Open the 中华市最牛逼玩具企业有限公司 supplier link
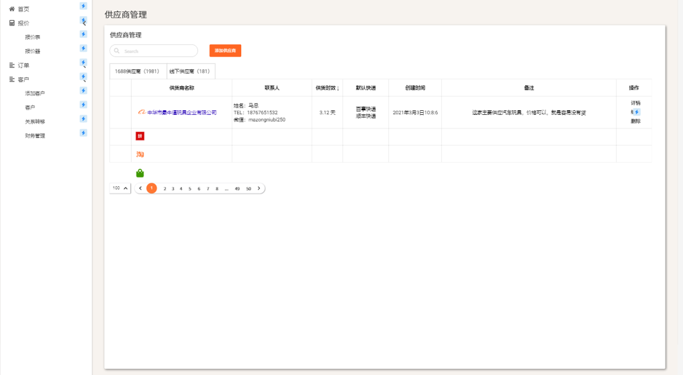 coord(181,113)
